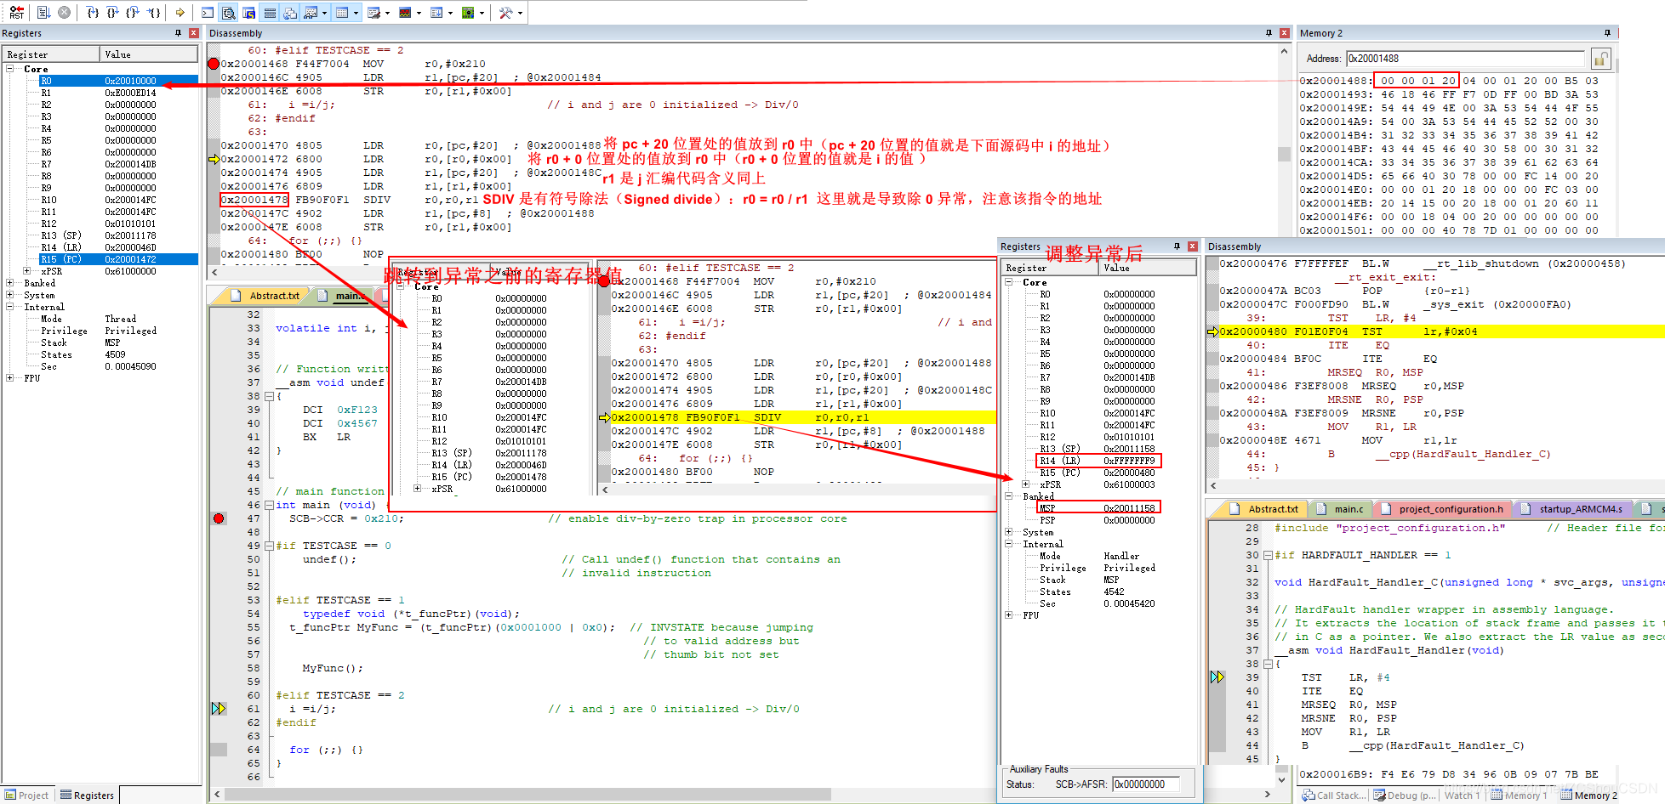Open the Serial Windows dropdown arrow
This screenshot has width=1665, height=804.
tap(387, 13)
